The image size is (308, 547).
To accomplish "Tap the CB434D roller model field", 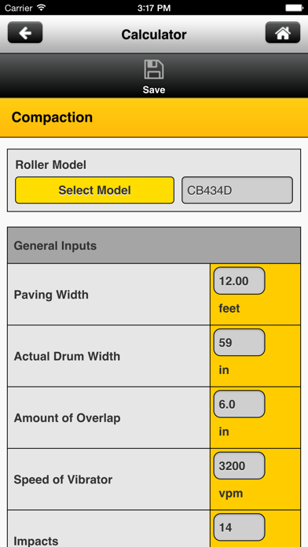I will tap(237, 190).
